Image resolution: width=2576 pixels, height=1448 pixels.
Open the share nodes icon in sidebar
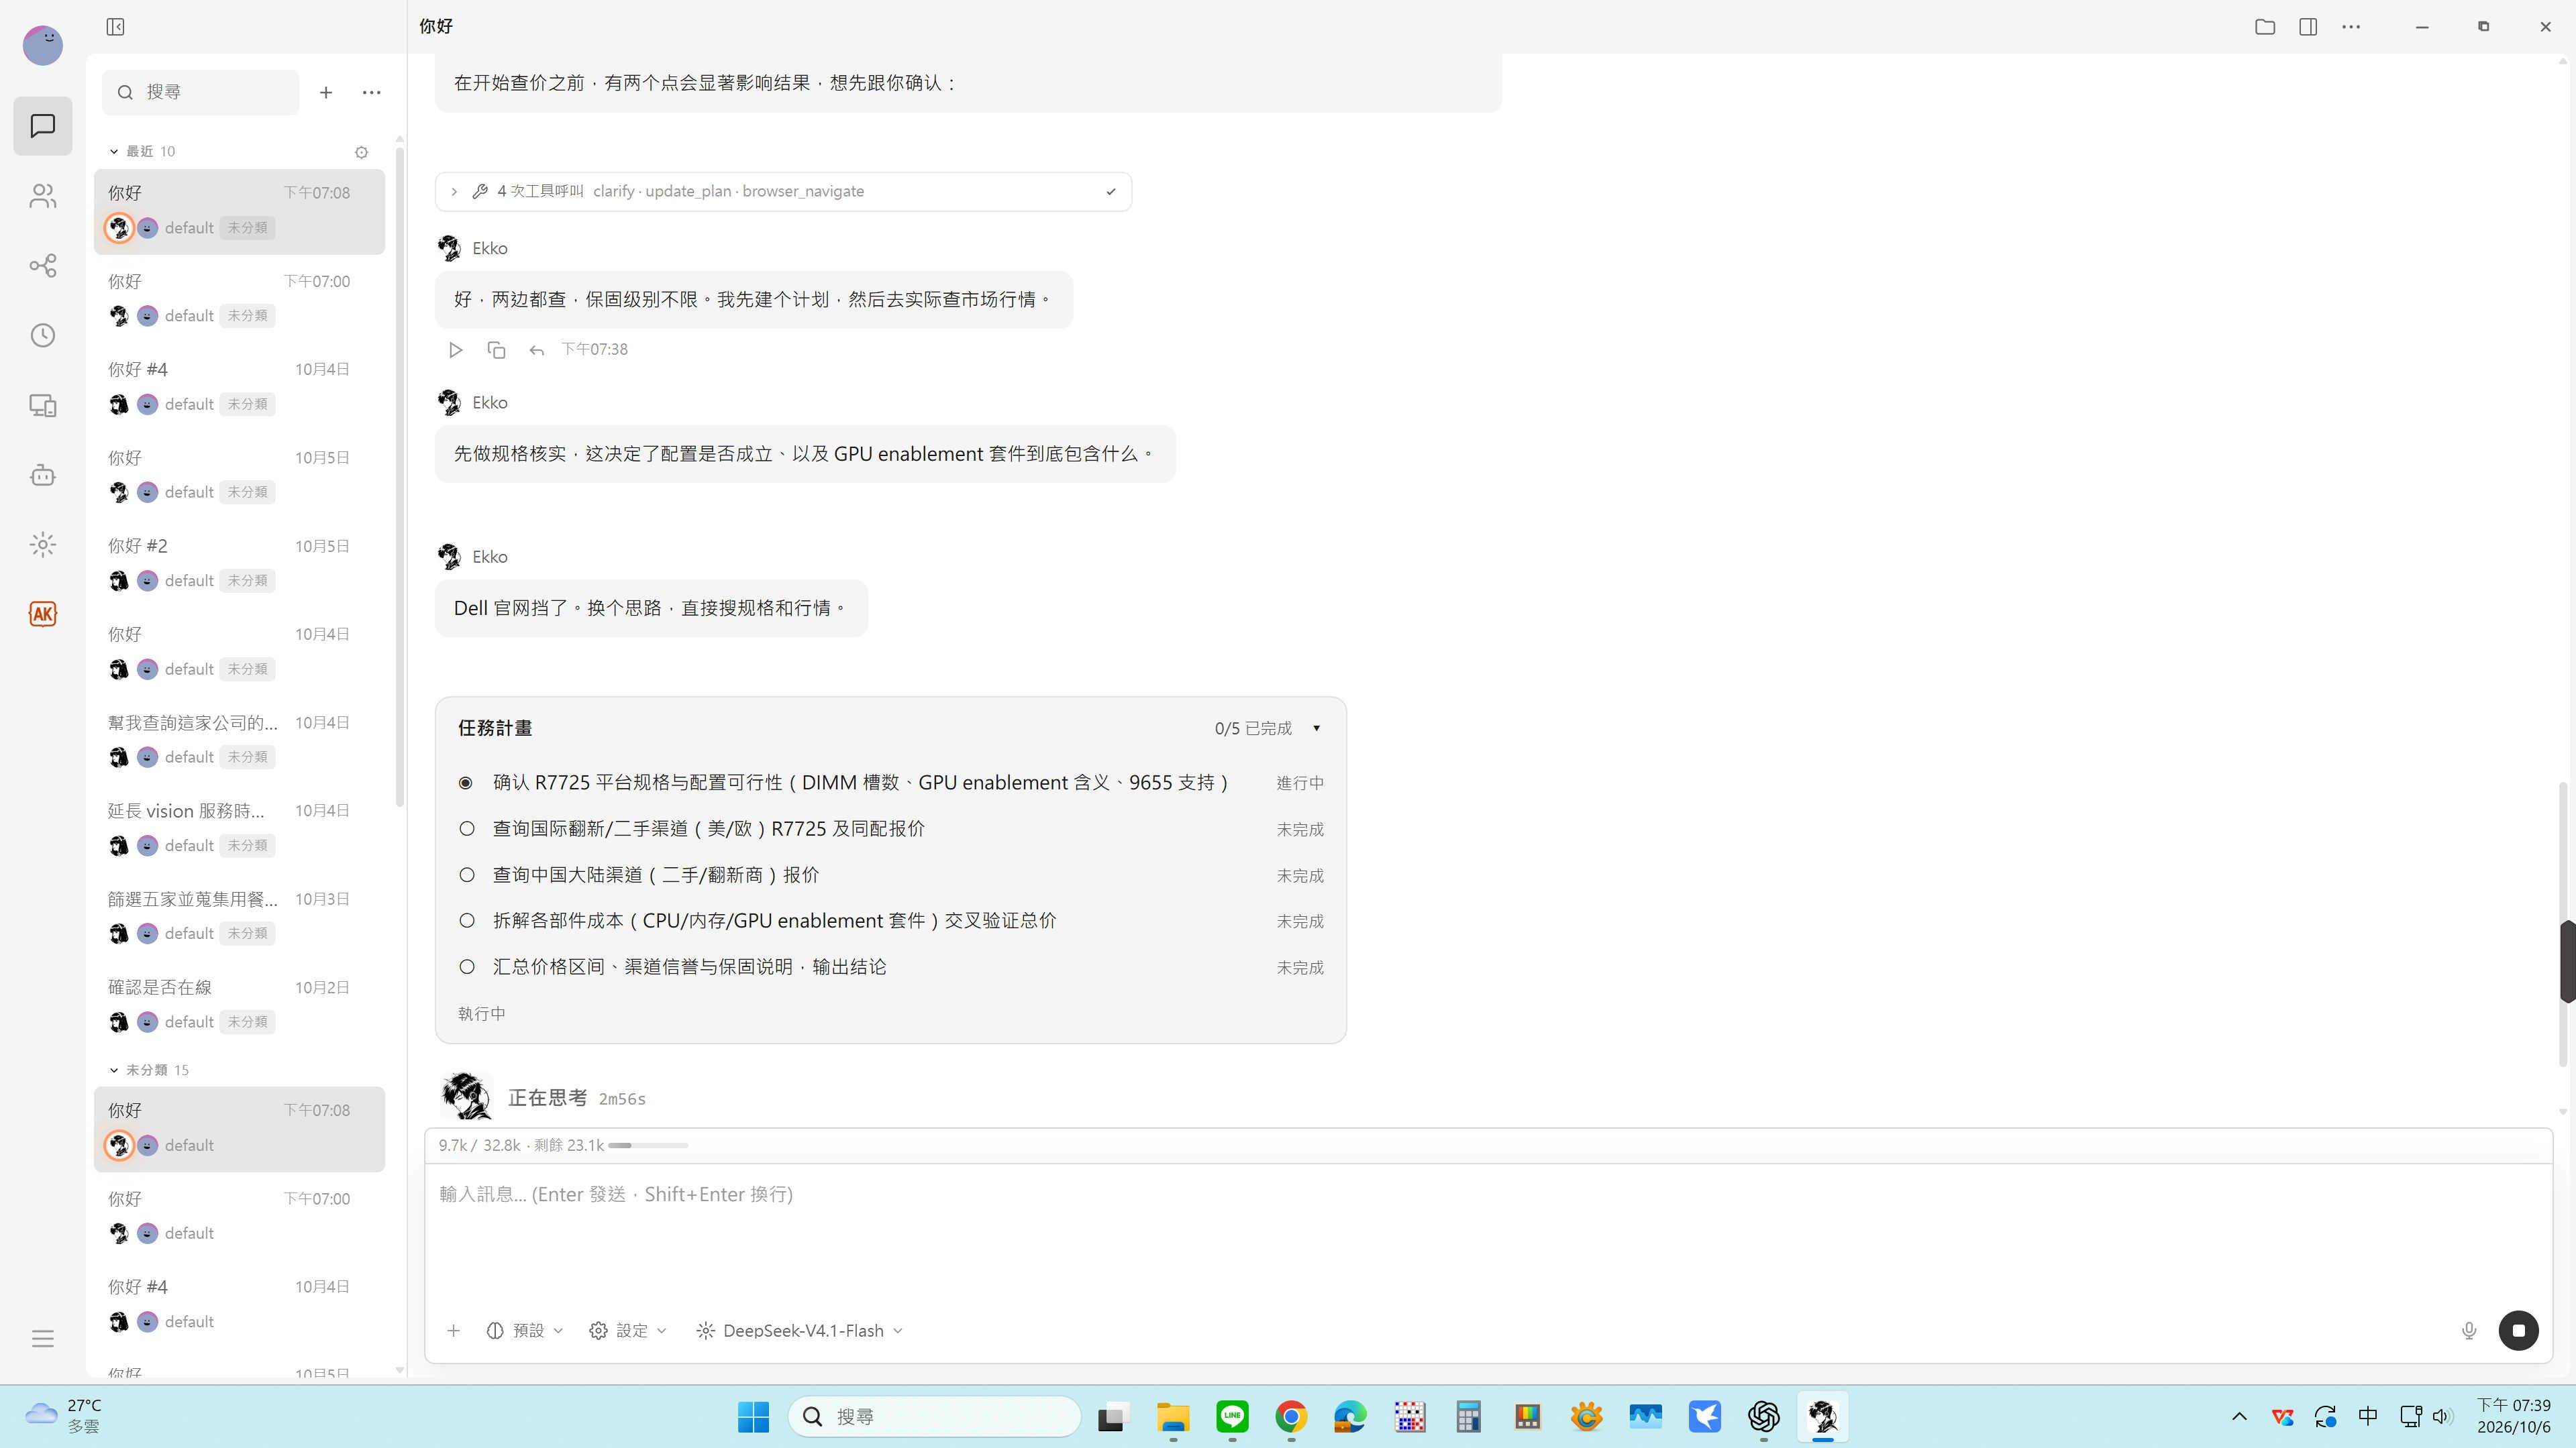click(43, 266)
